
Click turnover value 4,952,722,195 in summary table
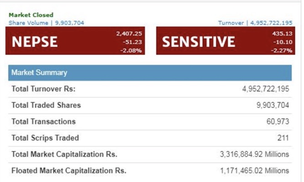pyautogui.click(x=266, y=89)
